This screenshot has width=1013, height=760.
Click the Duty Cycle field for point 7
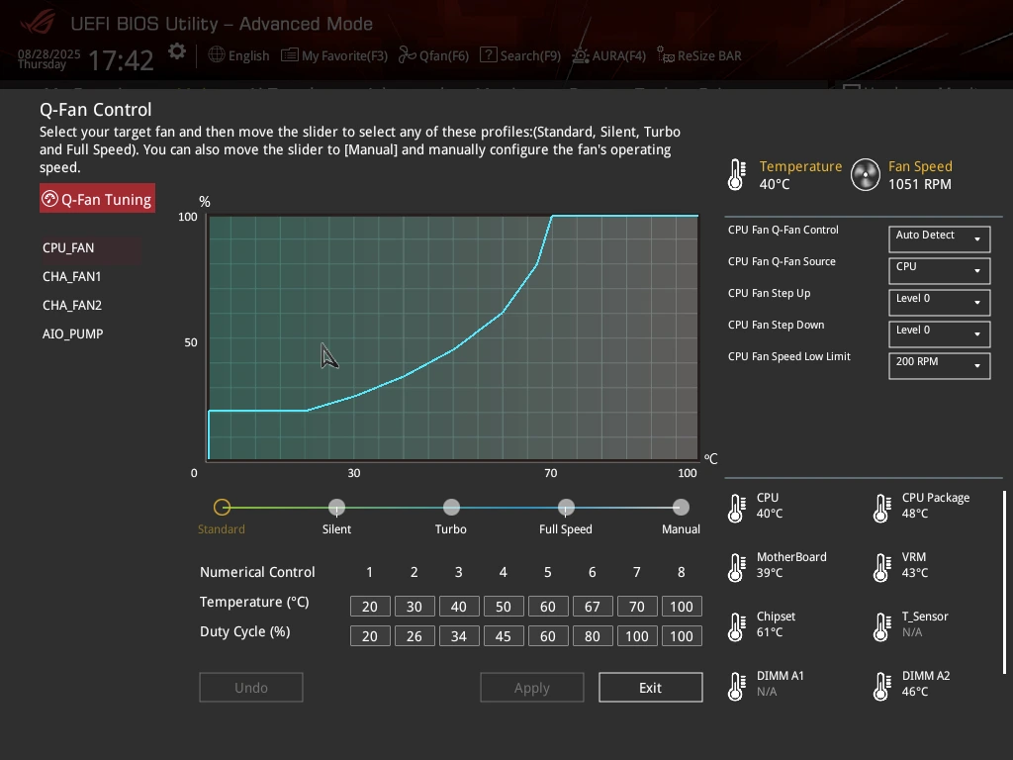point(637,636)
